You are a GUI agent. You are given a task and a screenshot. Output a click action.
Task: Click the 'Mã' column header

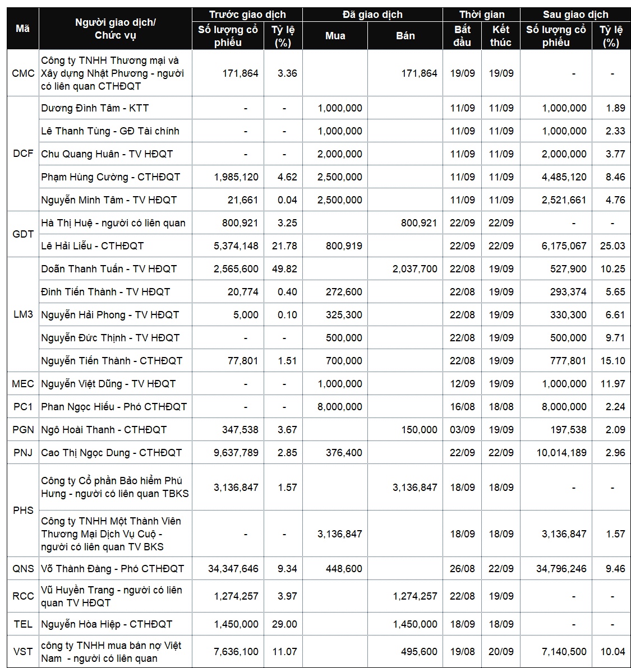(x=22, y=29)
